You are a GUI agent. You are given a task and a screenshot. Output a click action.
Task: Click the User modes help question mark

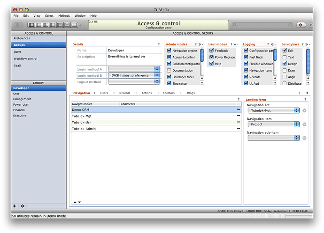click(231, 44)
